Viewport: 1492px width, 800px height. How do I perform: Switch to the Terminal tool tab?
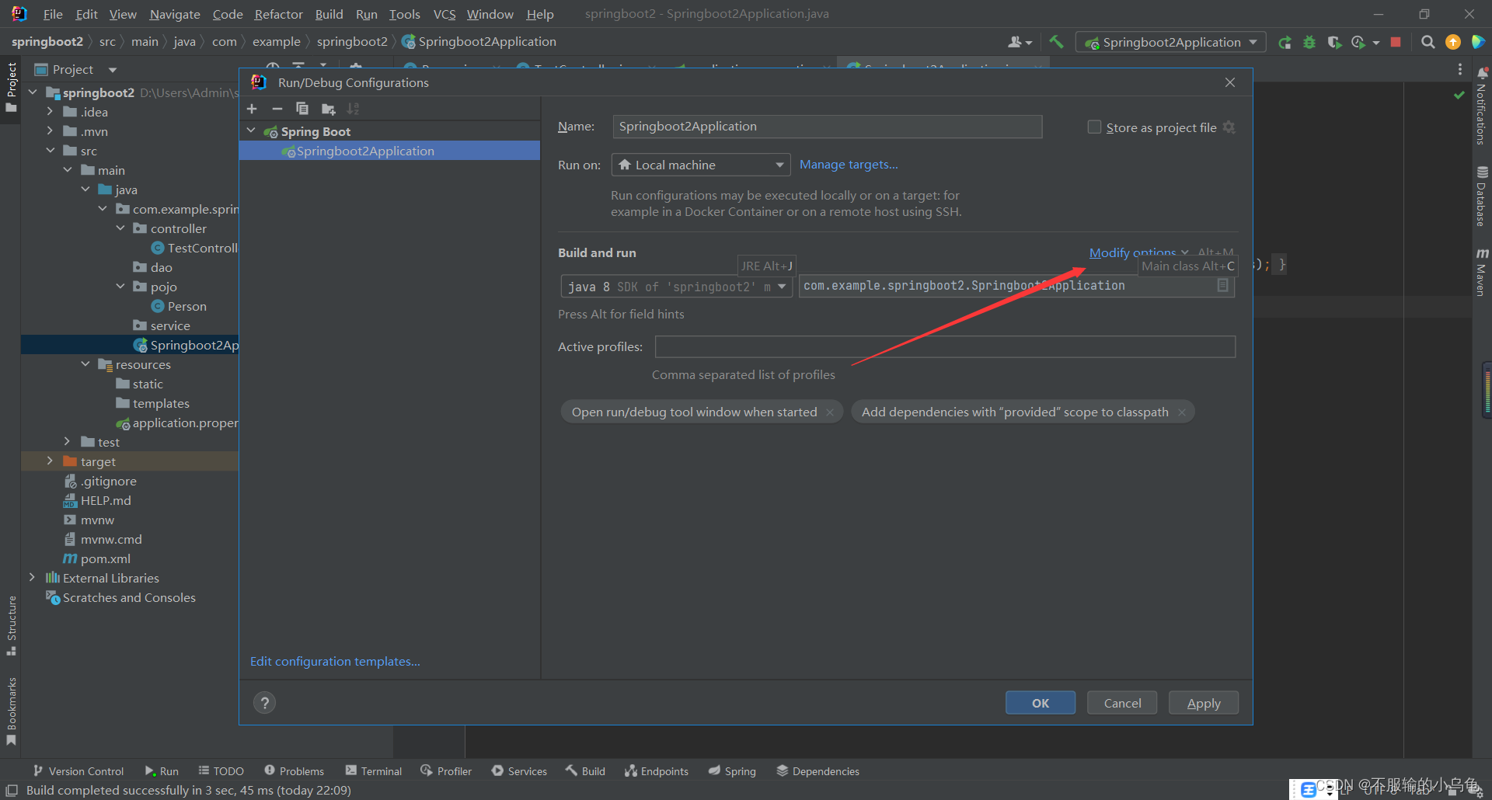374,770
